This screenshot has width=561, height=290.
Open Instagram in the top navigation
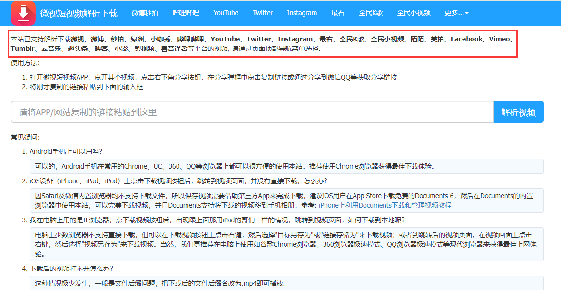point(302,13)
